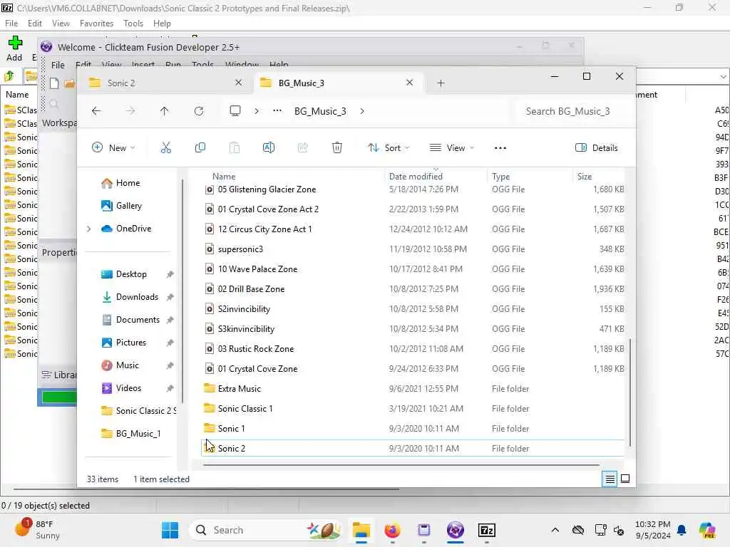Click the Explorer vertical scrollbar
This screenshot has width=730, height=547.
point(630,392)
